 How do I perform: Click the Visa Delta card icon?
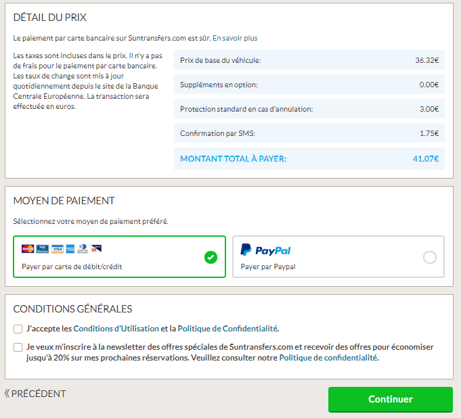[95, 249]
